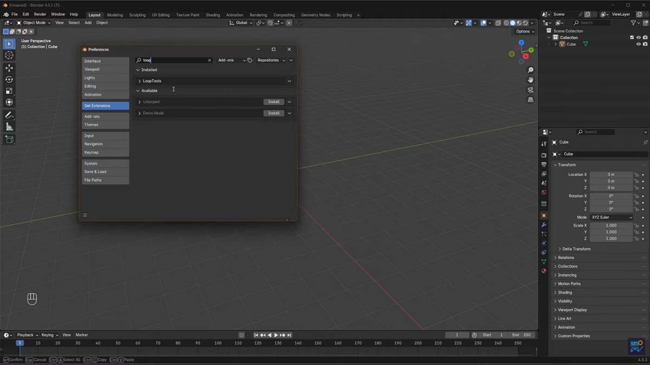Image resolution: width=650 pixels, height=365 pixels.
Task: Open the Render menu
Action: (x=40, y=15)
